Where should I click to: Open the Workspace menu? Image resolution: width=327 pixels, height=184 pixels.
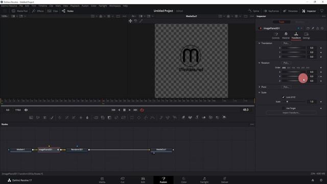(x=115, y=6)
